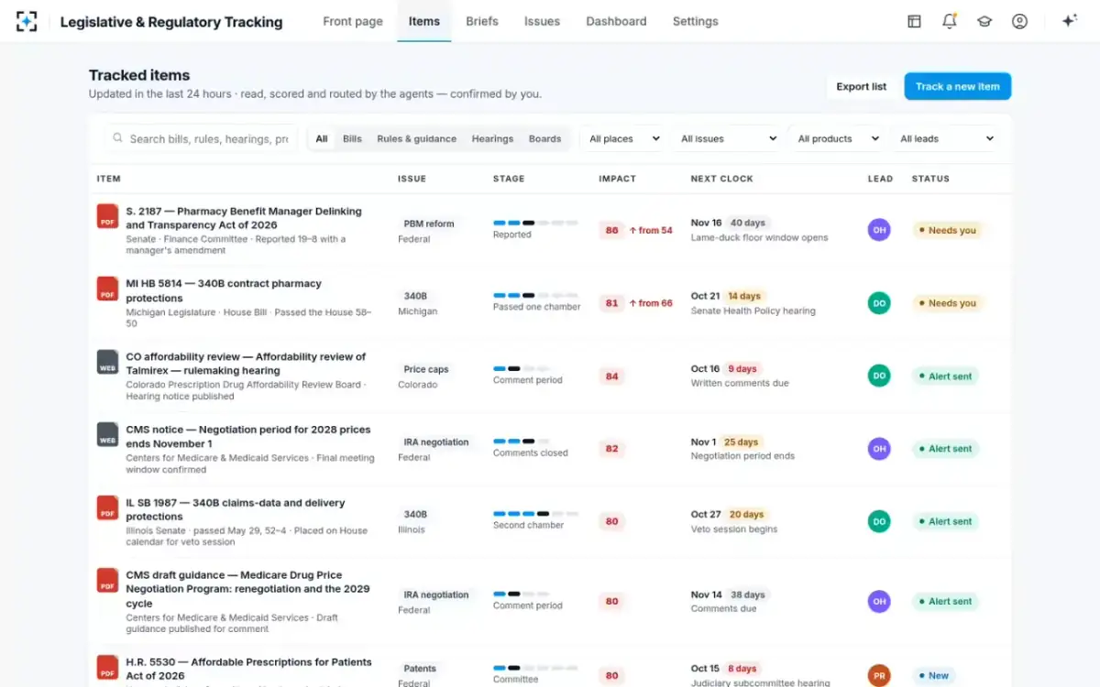Click the New status badge on H.R. 5530
Viewport: 1100px width, 687px height.
(934, 676)
